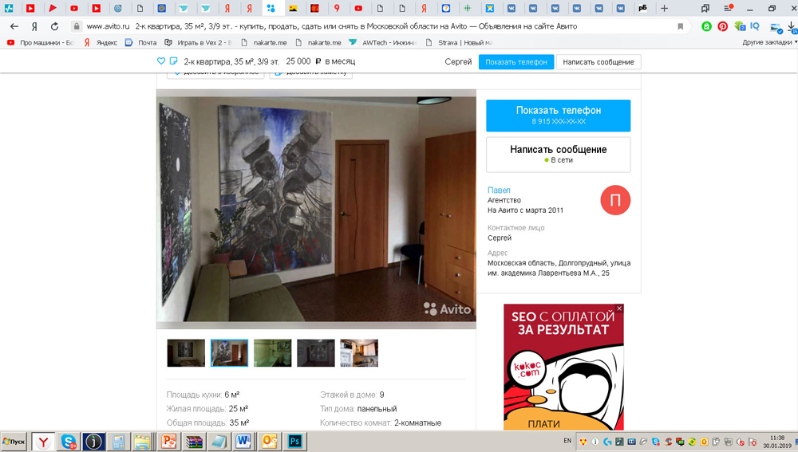
Task: Switch to the red number 9 tab
Action: 337,8
